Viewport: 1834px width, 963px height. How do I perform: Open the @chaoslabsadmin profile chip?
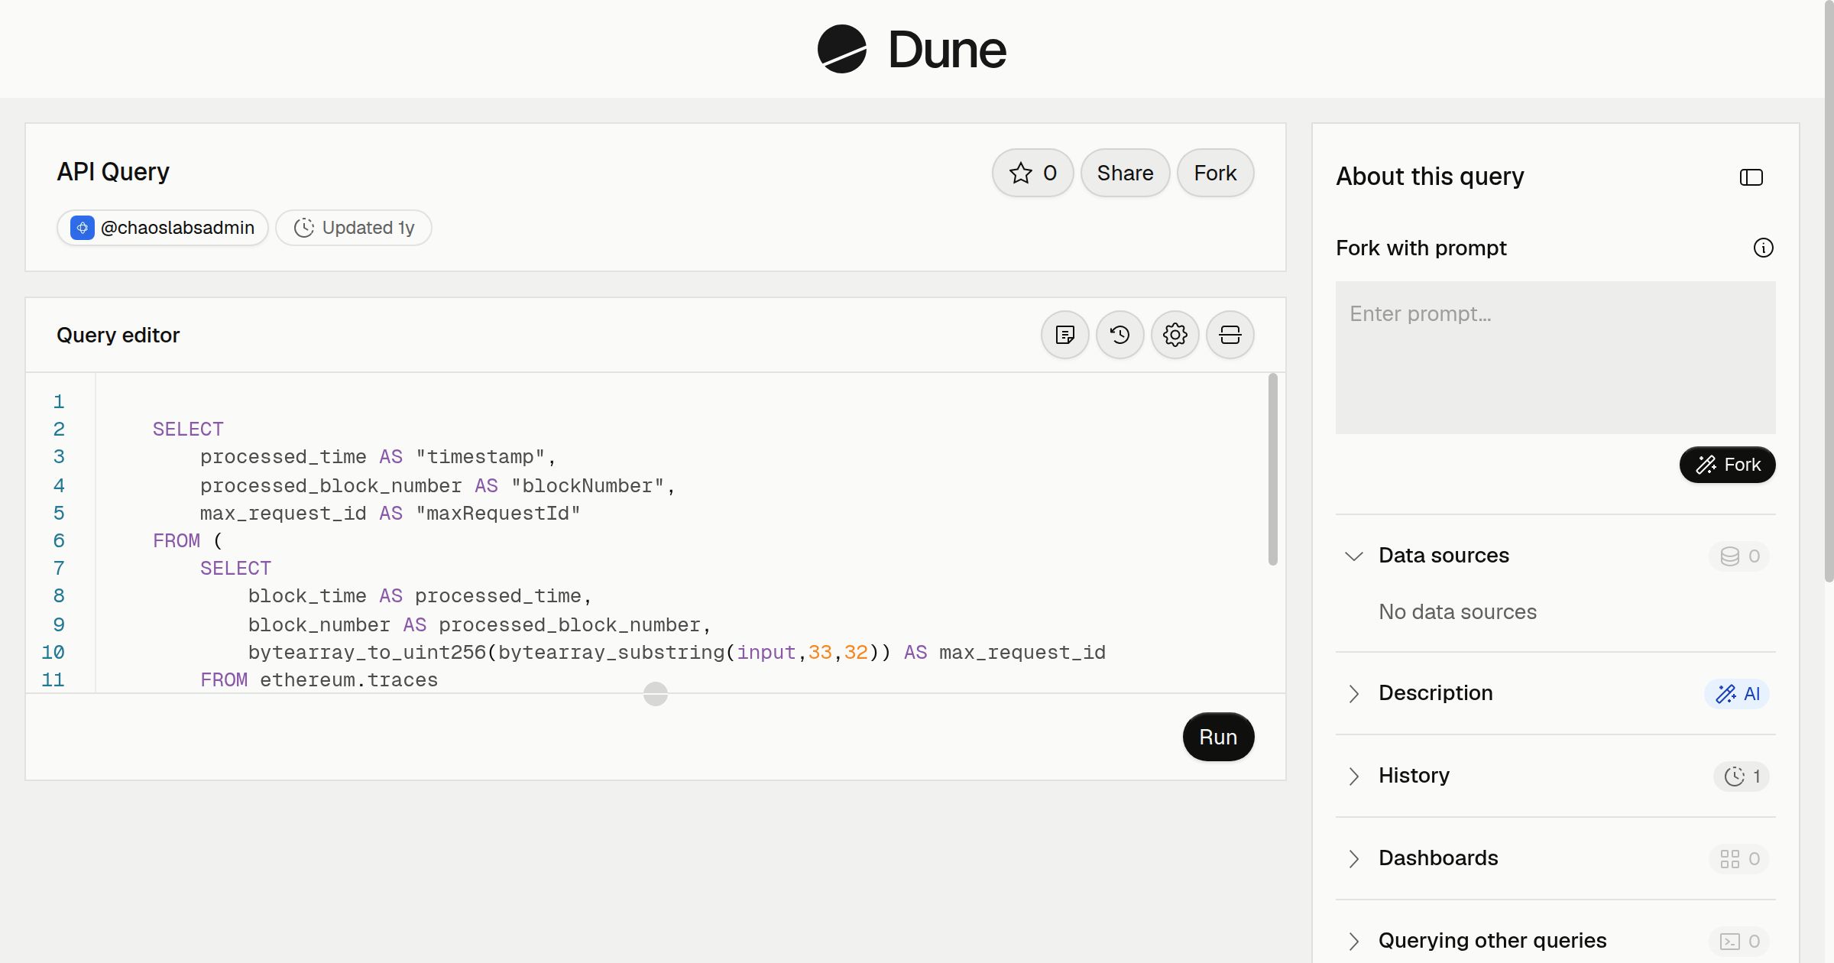(162, 228)
